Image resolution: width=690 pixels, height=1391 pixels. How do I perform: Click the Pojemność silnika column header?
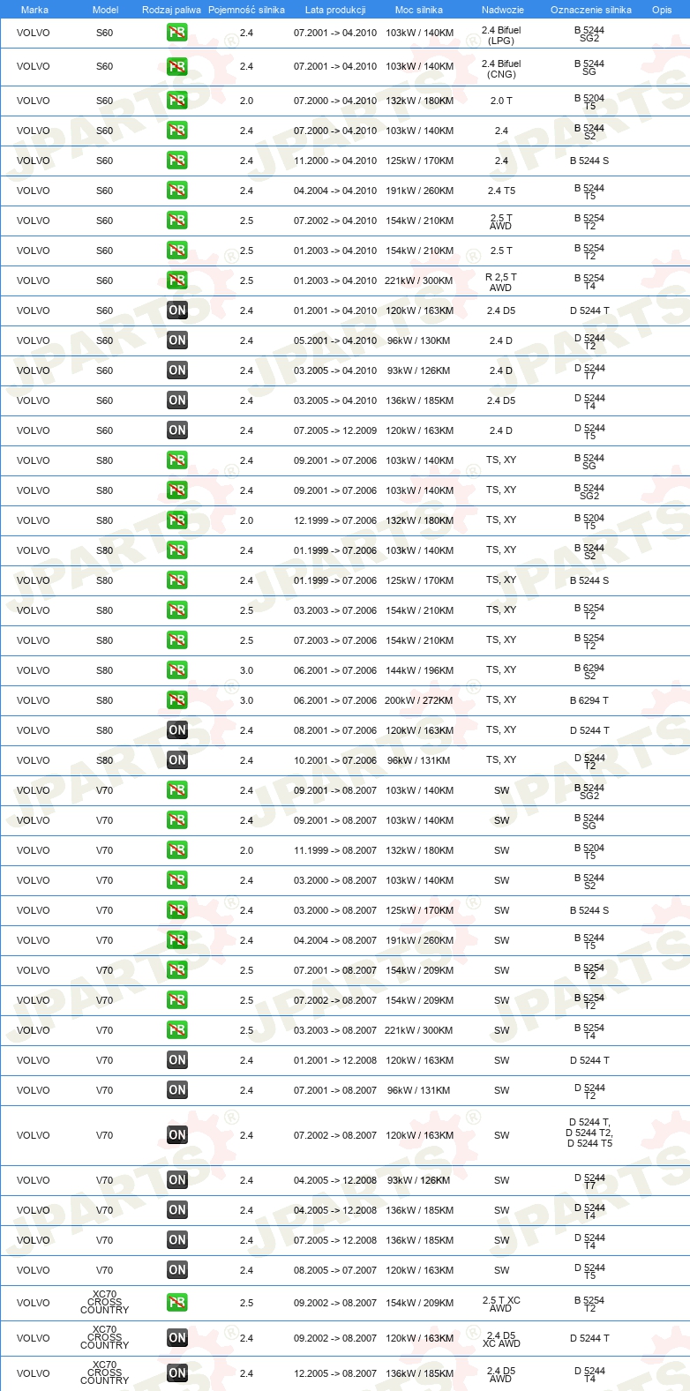coord(246,10)
